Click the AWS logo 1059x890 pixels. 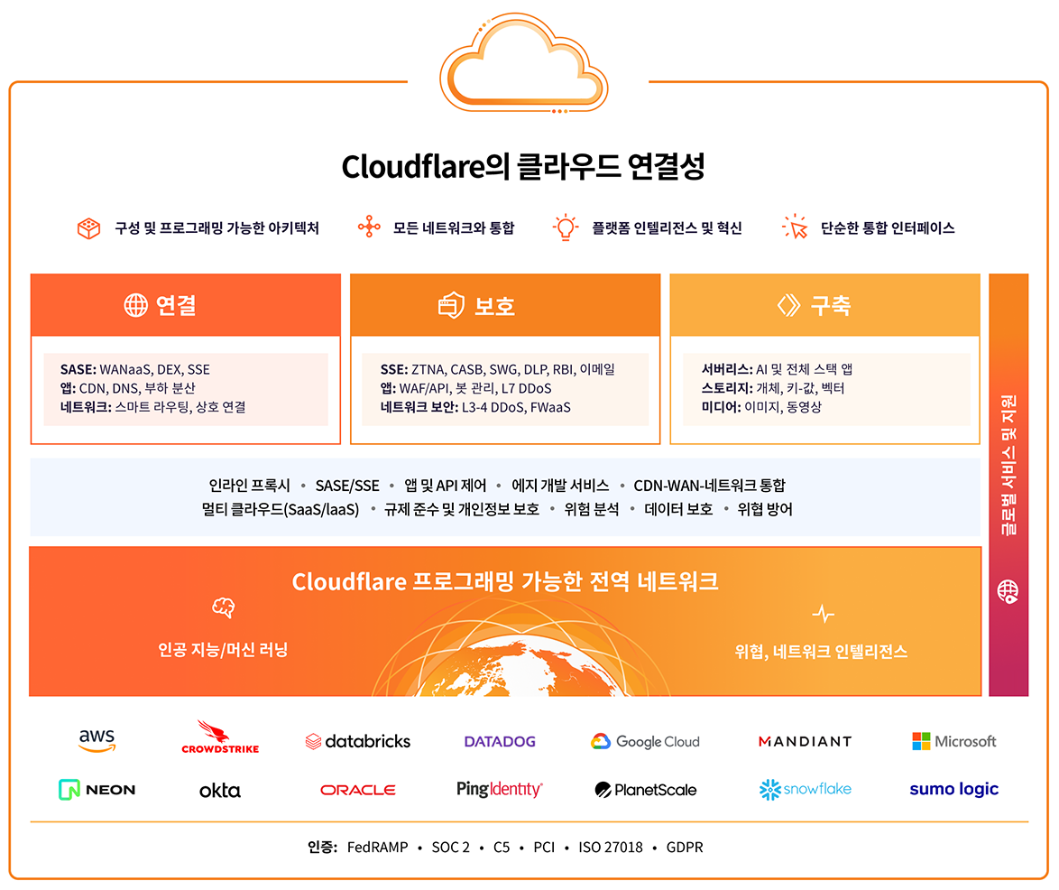pyautogui.click(x=97, y=740)
